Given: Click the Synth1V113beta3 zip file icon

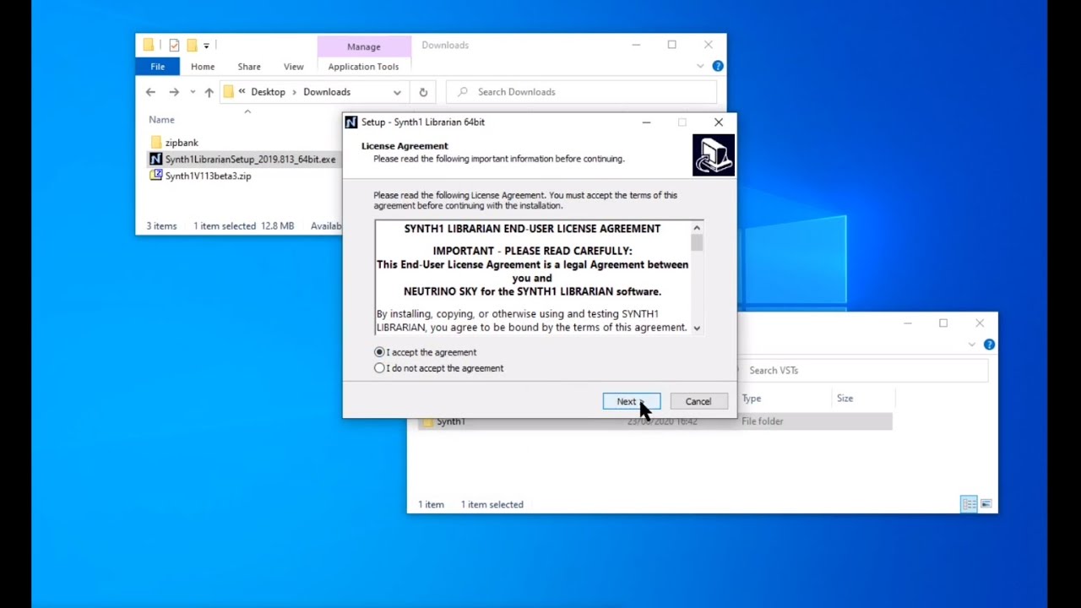Looking at the screenshot, I should [155, 176].
